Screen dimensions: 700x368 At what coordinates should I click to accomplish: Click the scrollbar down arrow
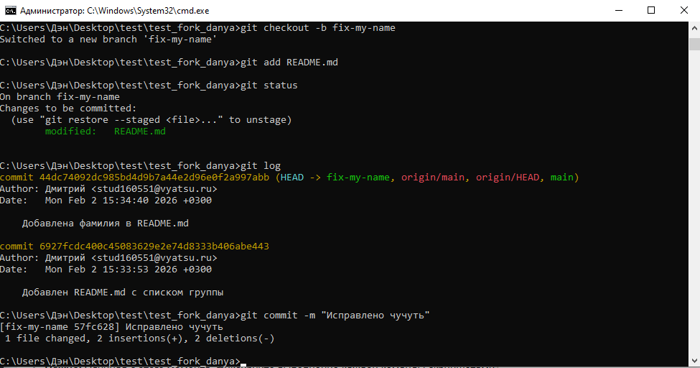(x=694, y=362)
